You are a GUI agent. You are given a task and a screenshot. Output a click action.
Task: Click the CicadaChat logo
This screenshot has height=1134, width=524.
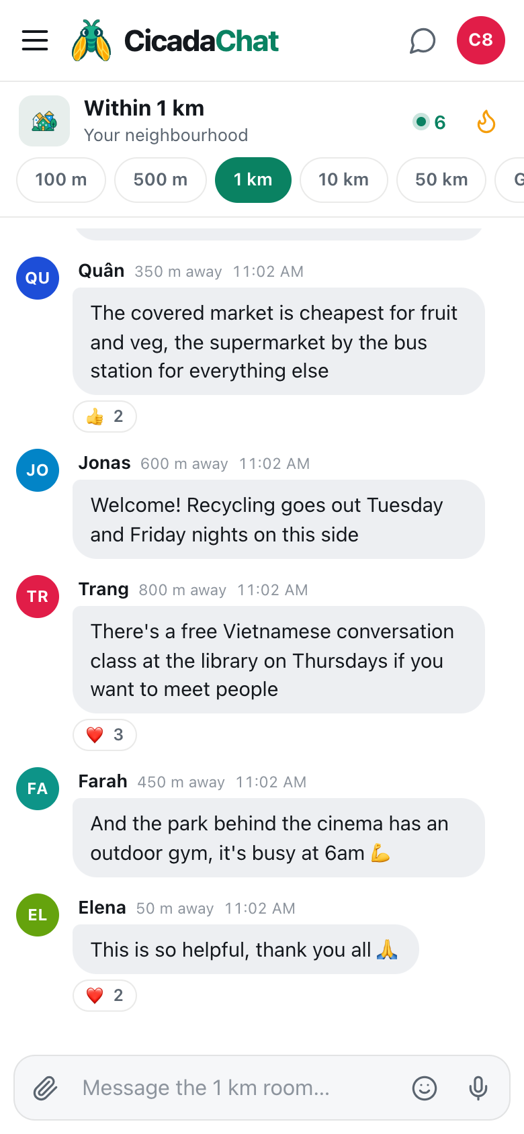click(x=175, y=40)
